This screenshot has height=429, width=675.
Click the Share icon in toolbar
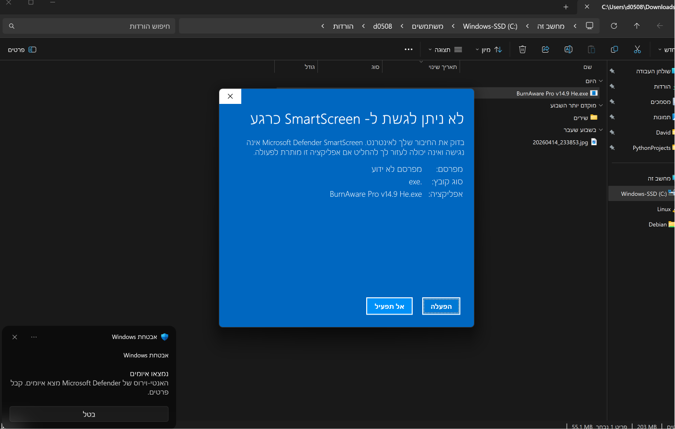point(545,49)
